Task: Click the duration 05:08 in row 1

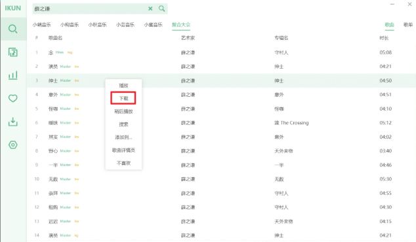Action: coord(386,52)
